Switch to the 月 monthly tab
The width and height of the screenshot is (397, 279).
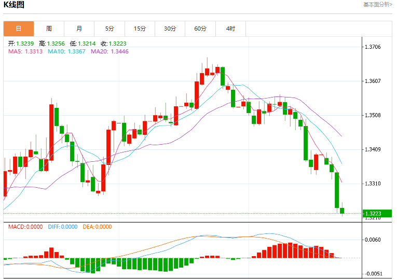[x=79, y=29]
